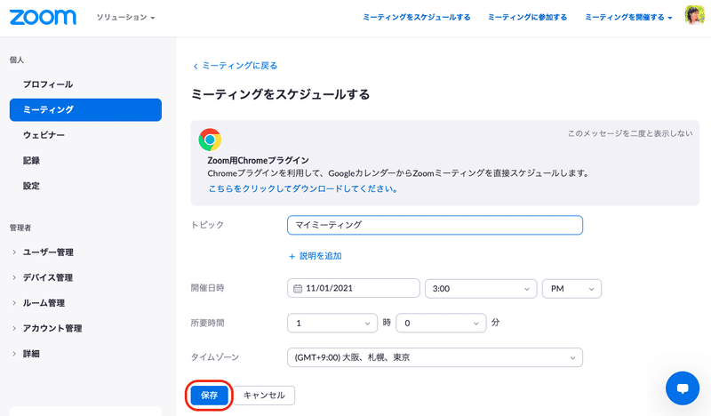Click the plugin download link

click(302, 188)
